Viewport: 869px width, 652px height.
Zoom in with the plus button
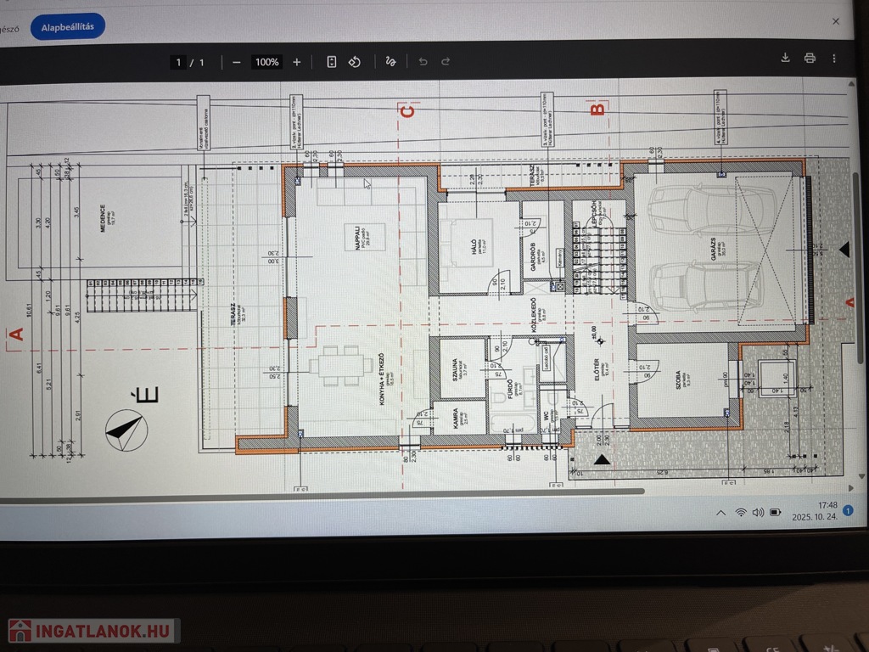click(296, 62)
